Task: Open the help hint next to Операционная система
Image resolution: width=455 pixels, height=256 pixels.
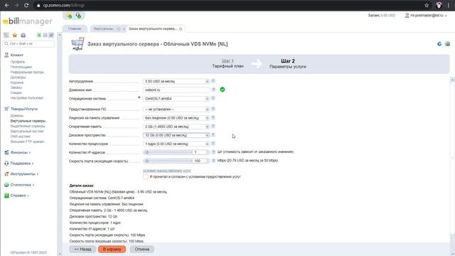Action: (213, 98)
